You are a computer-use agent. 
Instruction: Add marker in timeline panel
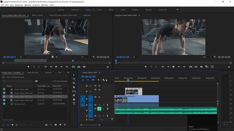click(x=98, y=80)
